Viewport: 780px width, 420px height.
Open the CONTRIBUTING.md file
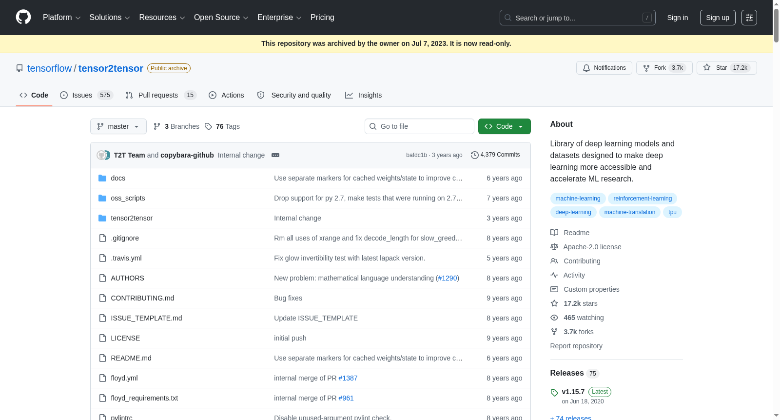142,298
